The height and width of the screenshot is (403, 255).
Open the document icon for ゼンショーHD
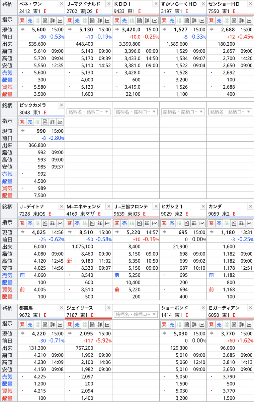[x=234, y=20]
